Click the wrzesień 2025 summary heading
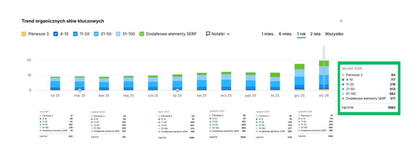Image resolution: width=417 pixels, height=167 pixels. pyautogui.click(x=217, y=111)
